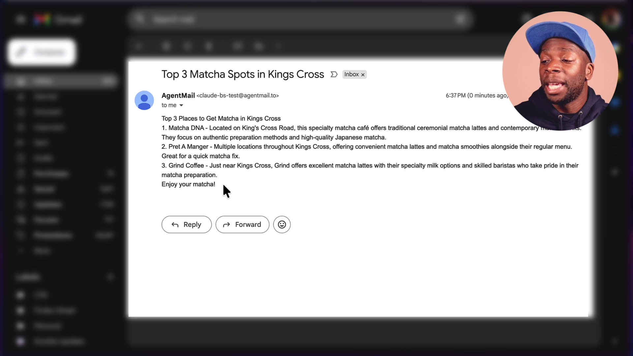This screenshot has height=356, width=633.
Task: Expand recipient details via 'to me' chevron
Action: [182, 105]
